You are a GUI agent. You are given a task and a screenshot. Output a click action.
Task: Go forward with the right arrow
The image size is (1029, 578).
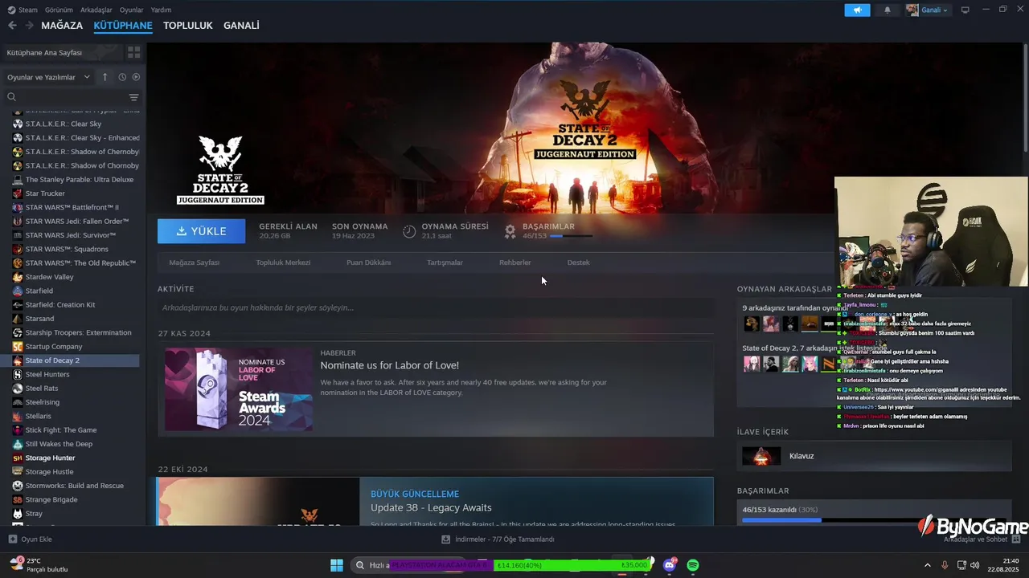29,26
